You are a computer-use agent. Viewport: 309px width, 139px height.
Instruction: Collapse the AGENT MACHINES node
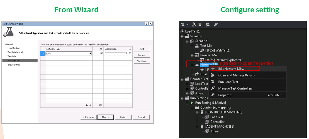(x=197, y=126)
